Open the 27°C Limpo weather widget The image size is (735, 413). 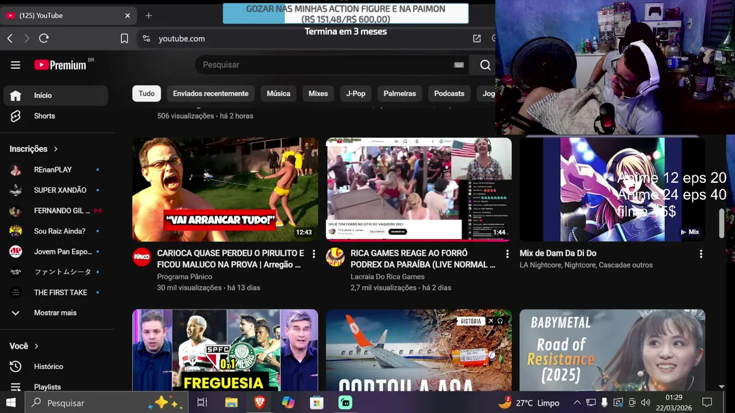point(529,403)
